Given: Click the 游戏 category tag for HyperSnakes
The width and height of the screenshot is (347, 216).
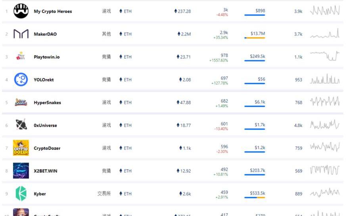Looking at the screenshot, I should (106, 102).
